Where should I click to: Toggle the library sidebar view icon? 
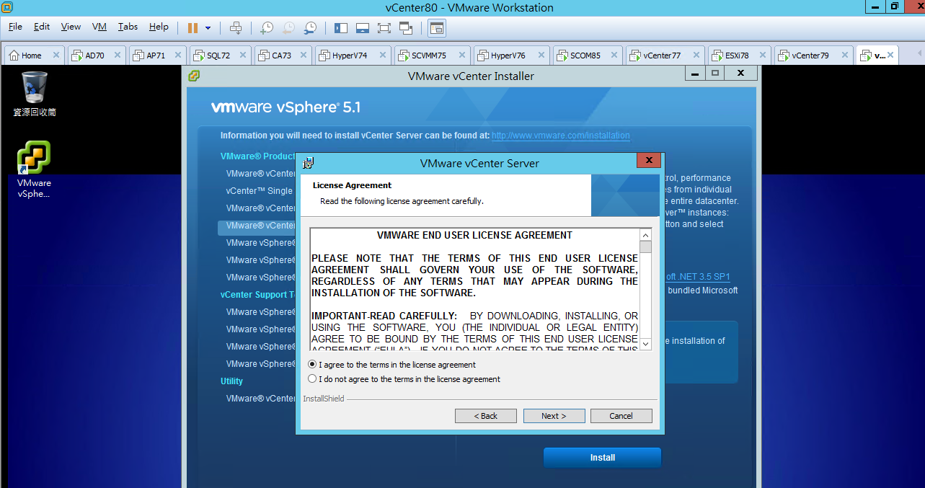click(341, 27)
